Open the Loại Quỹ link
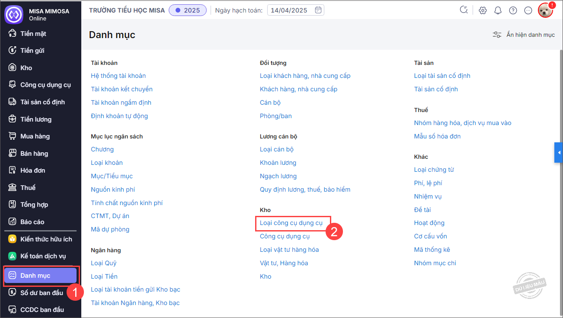This screenshot has width=563, height=318. coord(104,263)
